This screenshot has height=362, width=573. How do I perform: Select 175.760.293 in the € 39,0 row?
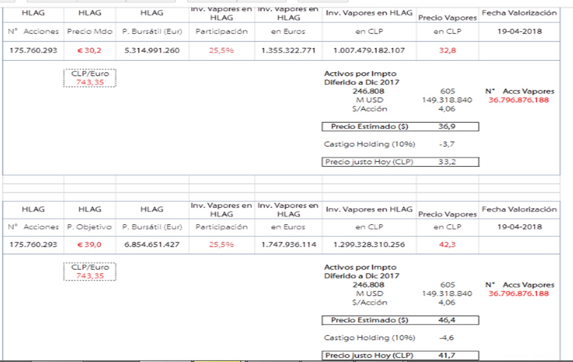[33, 245]
